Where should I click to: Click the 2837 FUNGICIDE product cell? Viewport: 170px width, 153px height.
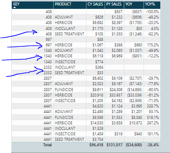pos(64,89)
